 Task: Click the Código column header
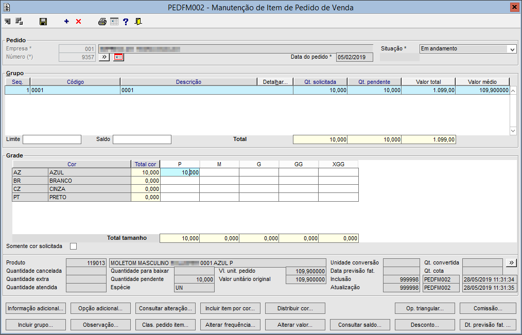pyautogui.click(x=75, y=82)
